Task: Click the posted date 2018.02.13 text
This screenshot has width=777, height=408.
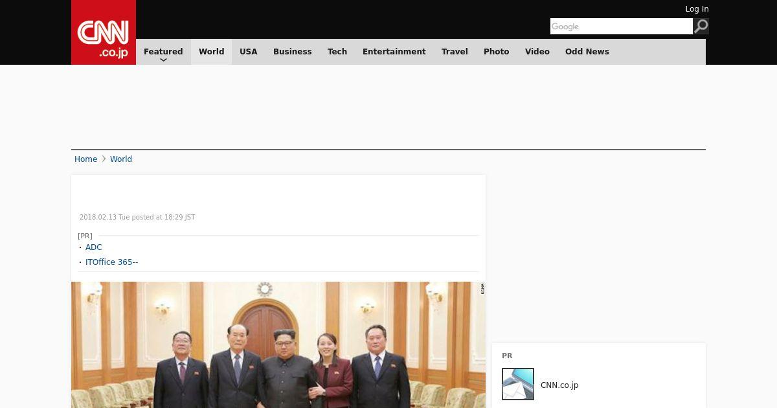Action: (x=137, y=218)
